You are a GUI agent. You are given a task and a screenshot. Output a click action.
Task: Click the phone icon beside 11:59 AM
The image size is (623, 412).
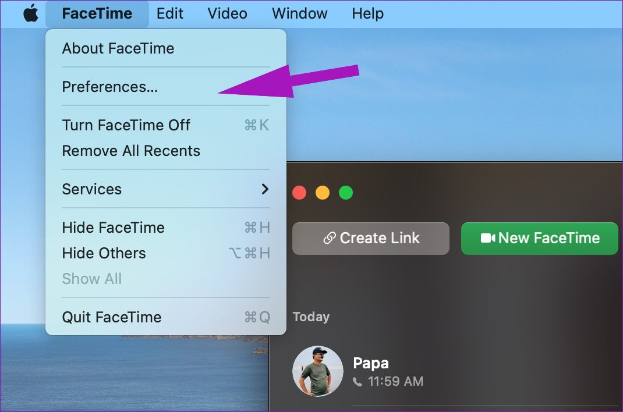(x=357, y=382)
